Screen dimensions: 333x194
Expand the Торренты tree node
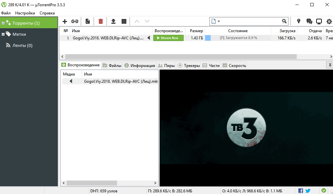(3, 23)
